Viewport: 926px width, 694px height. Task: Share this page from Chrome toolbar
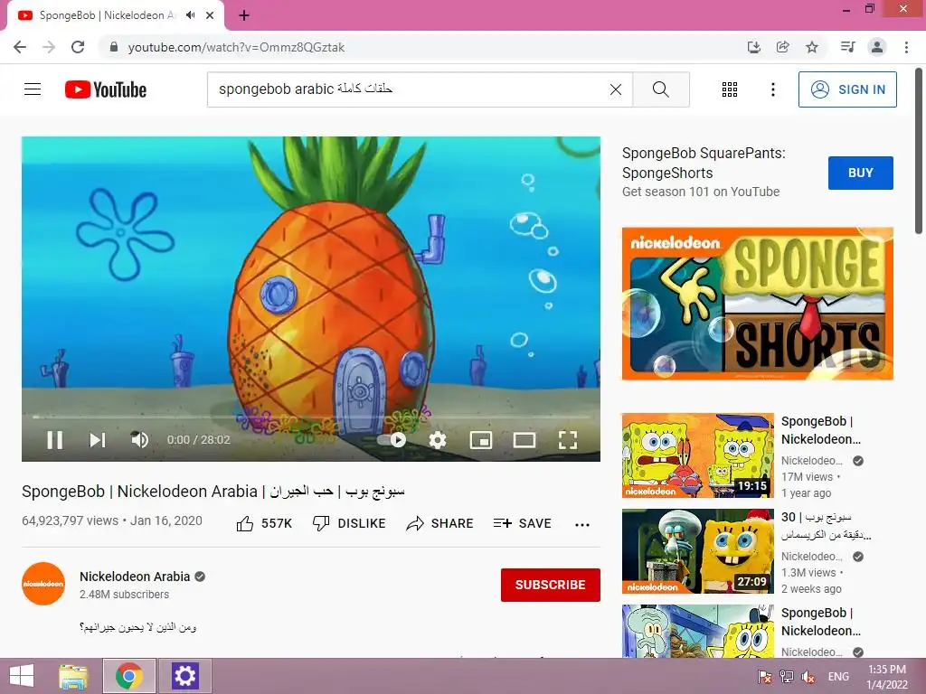782,47
